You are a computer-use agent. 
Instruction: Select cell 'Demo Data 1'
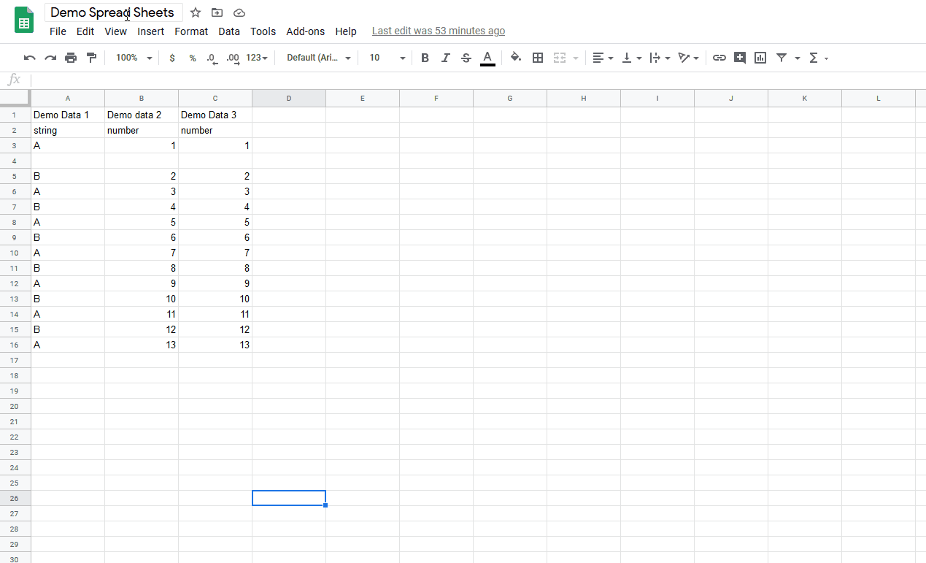point(68,115)
